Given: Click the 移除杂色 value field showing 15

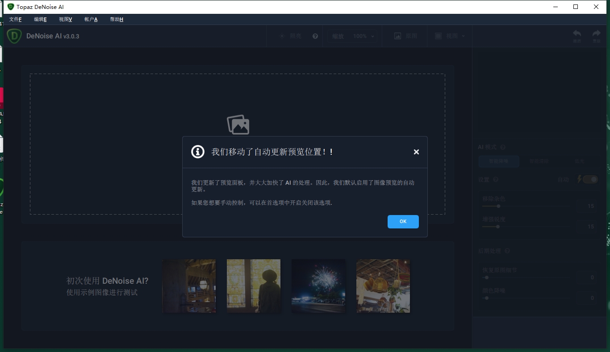Looking at the screenshot, I should pyautogui.click(x=586, y=206).
